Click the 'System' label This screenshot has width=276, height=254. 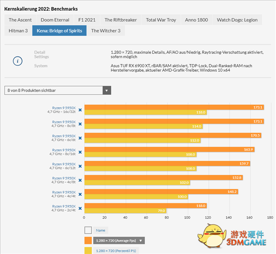(x=41, y=66)
